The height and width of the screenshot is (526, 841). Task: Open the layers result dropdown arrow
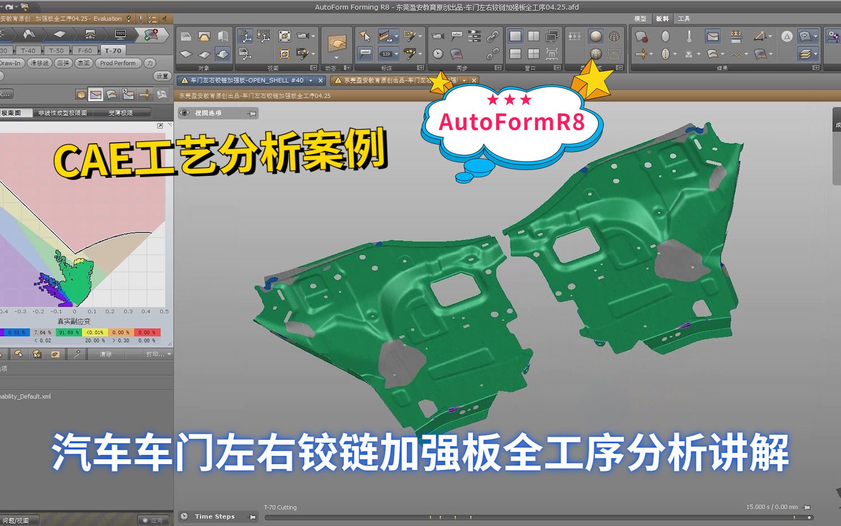click(816, 54)
